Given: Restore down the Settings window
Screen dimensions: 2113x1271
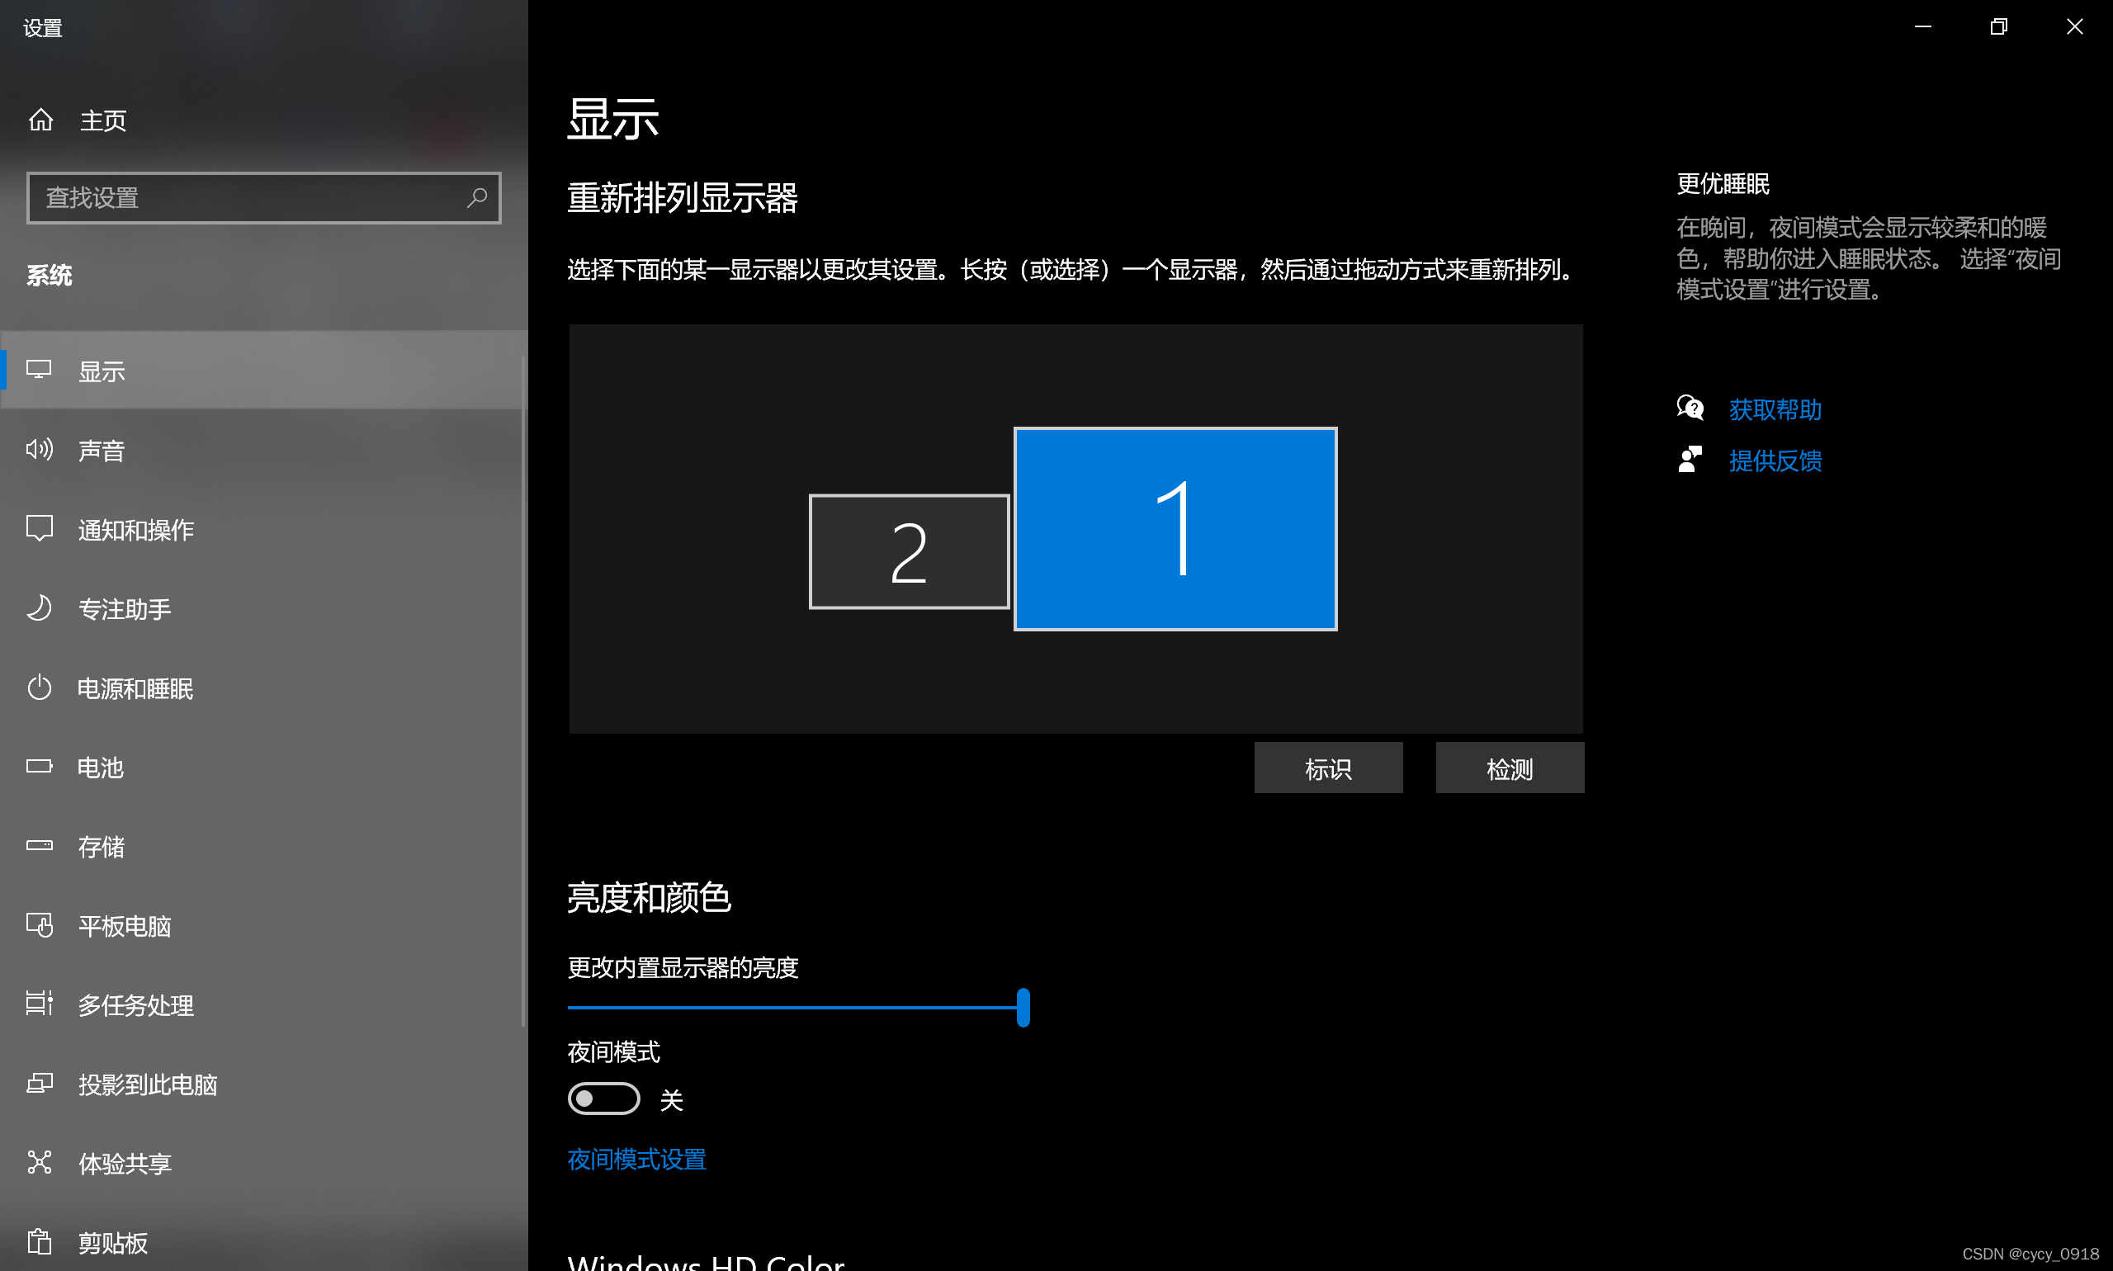Looking at the screenshot, I should (1998, 26).
